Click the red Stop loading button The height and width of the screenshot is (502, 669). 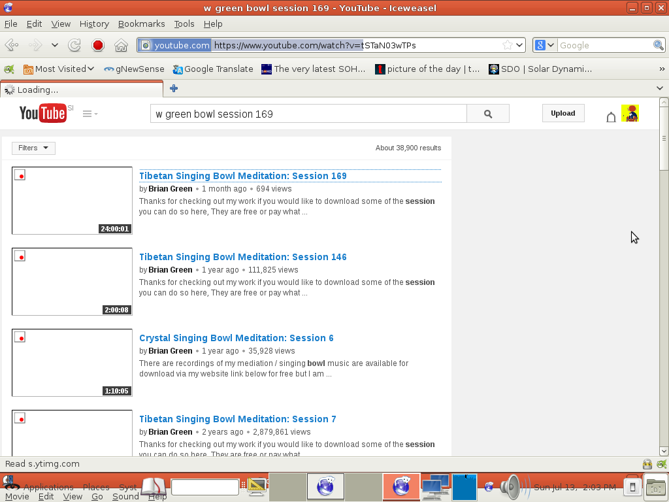[x=98, y=45]
